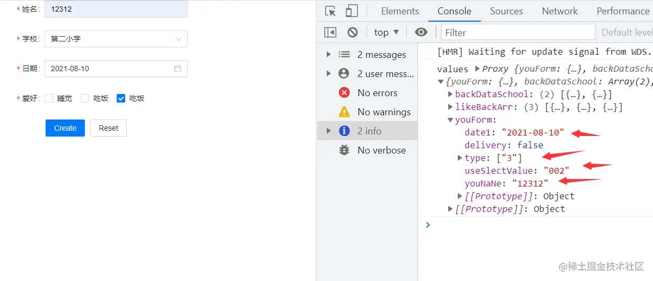Viewport: 653px width, 281px height.
Task: Click the user messages avatar icon
Action: point(344,74)
